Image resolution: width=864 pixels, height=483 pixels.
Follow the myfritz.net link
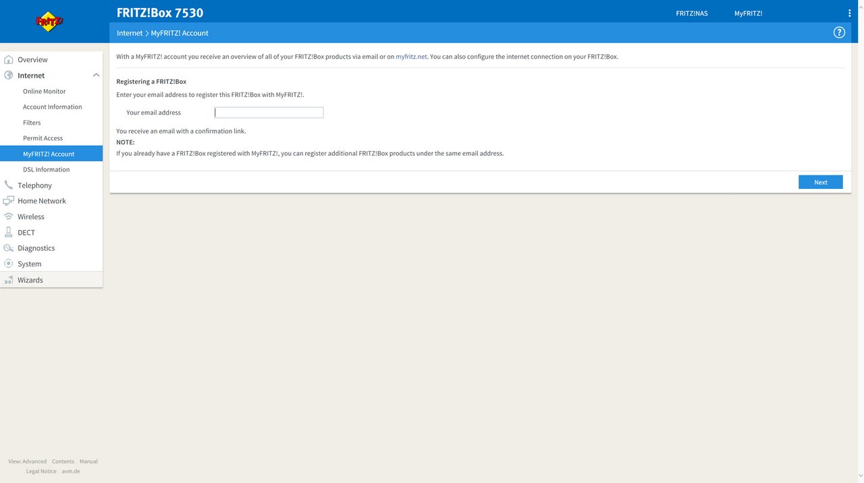tap(411, 57)
